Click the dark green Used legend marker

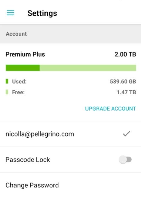click(7, 81)
